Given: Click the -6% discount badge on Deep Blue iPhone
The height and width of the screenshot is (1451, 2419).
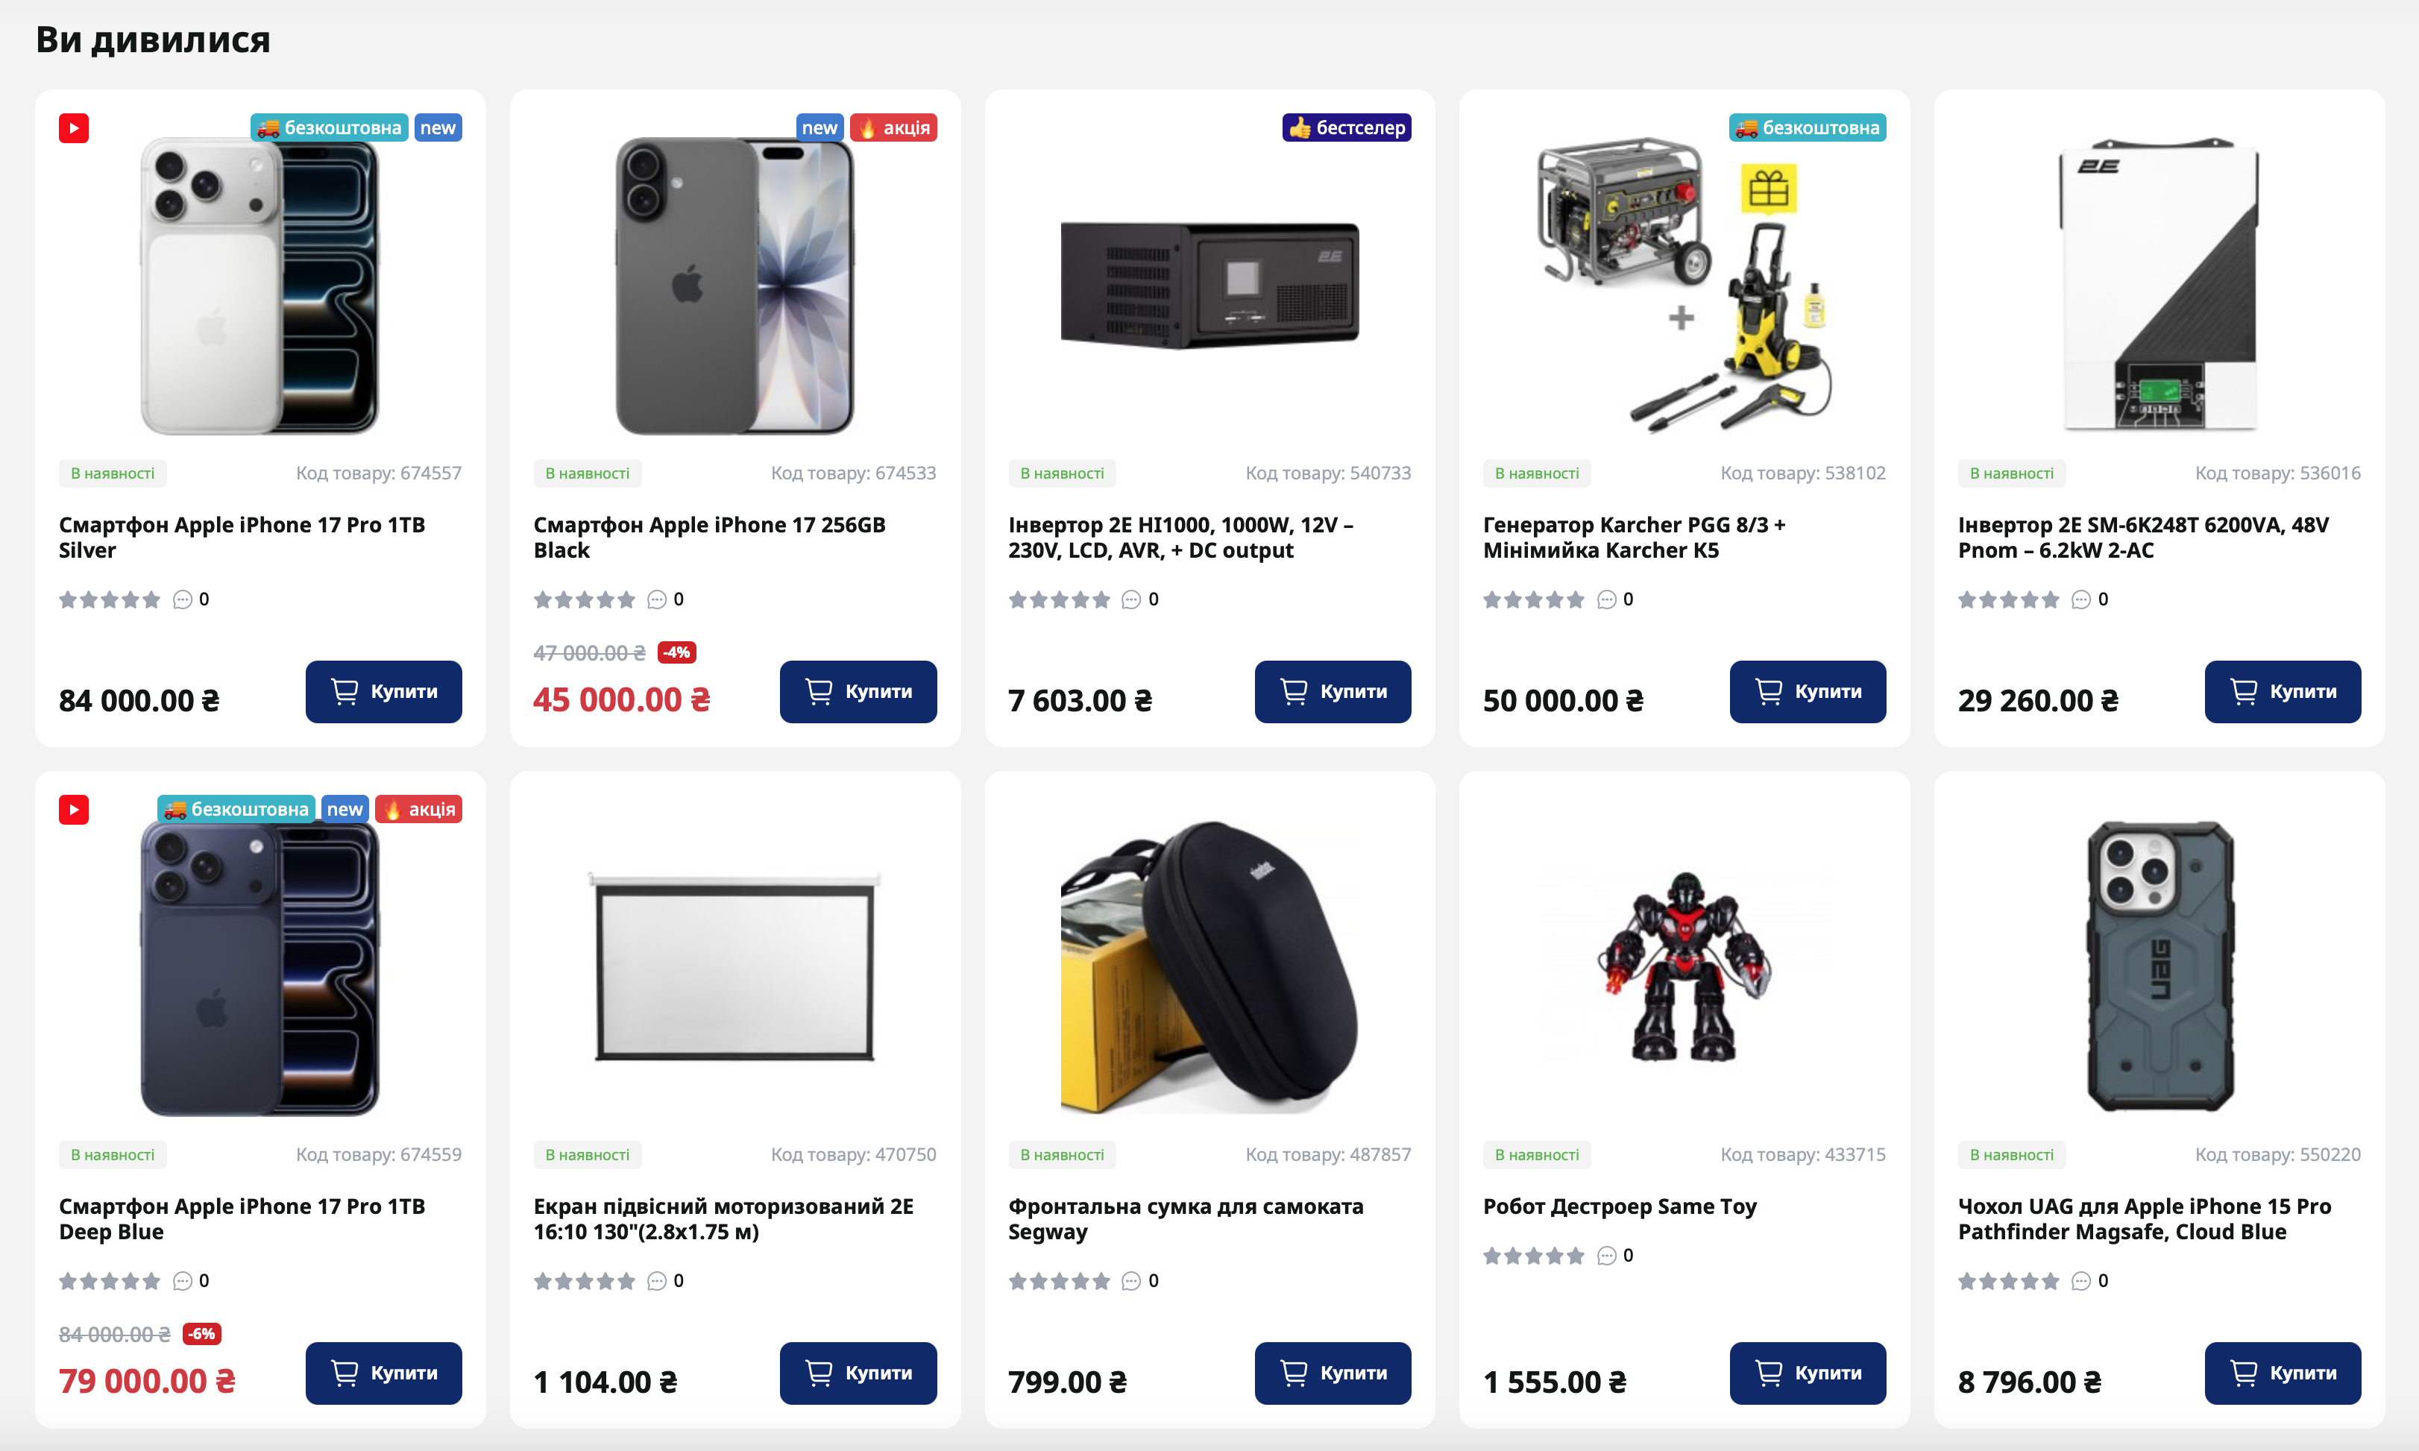Looking at the screenshot, I should click(202, 1334).
